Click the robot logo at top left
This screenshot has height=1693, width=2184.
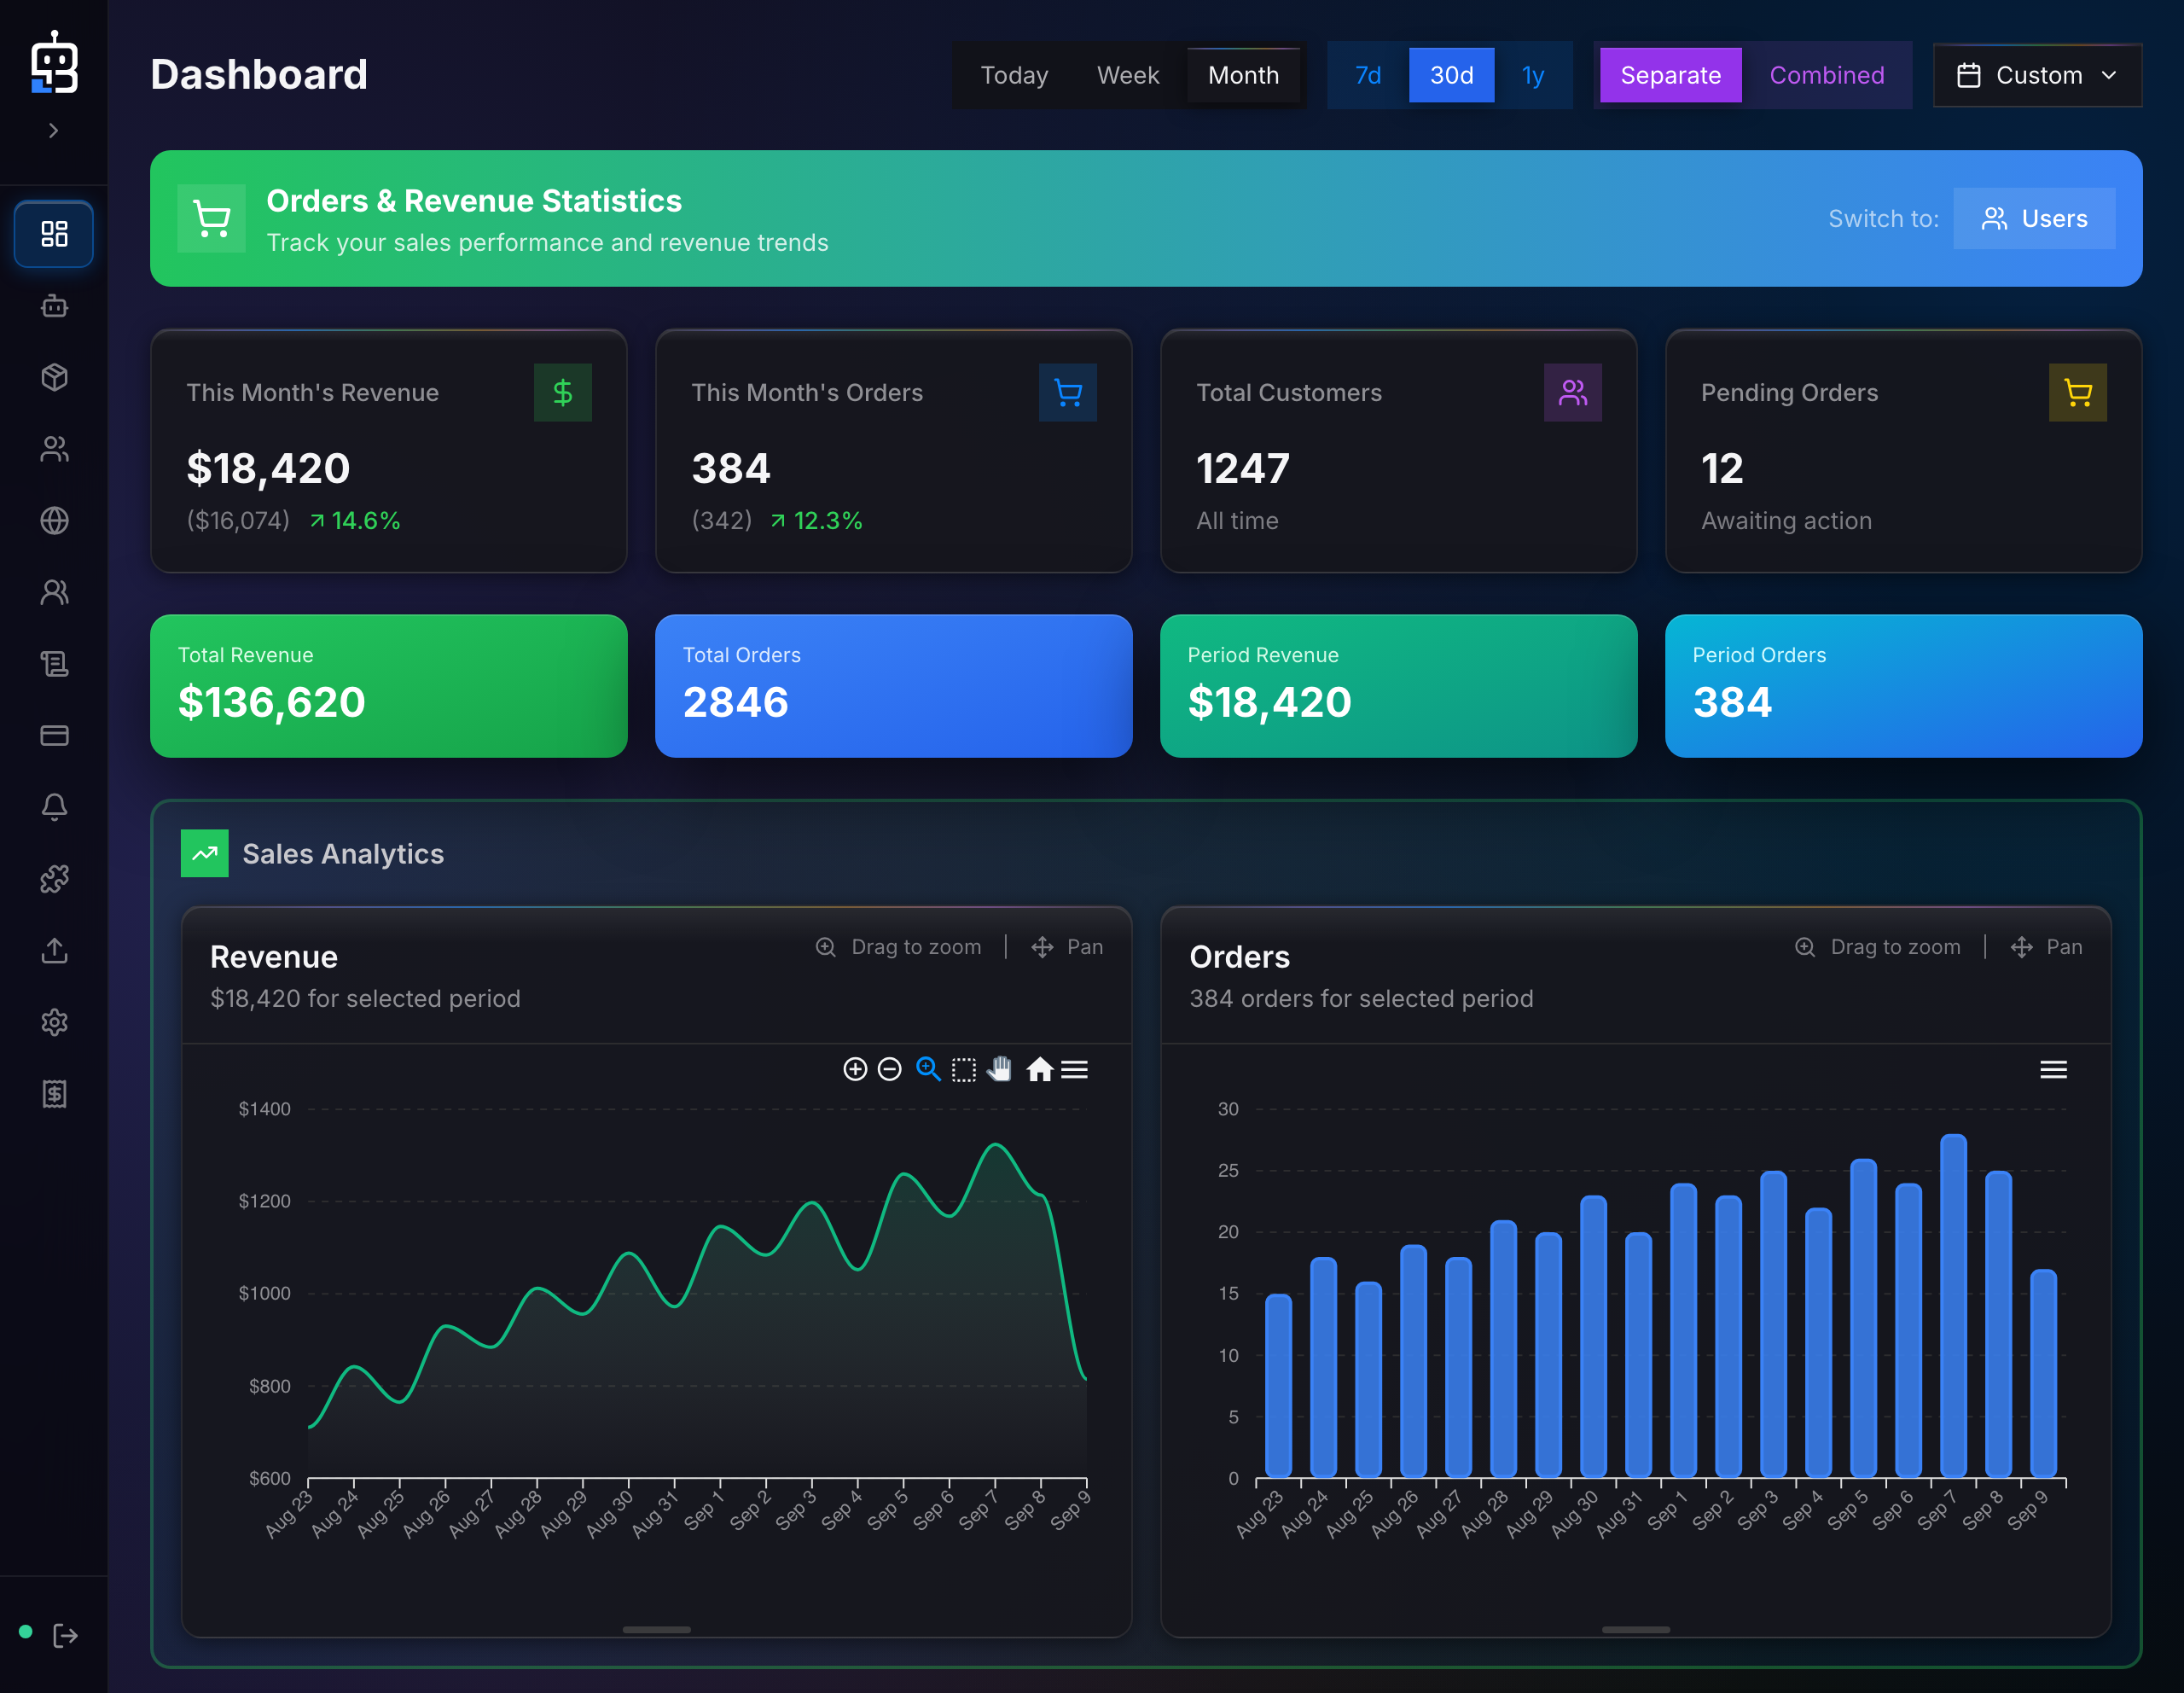[x=54, y=62]
